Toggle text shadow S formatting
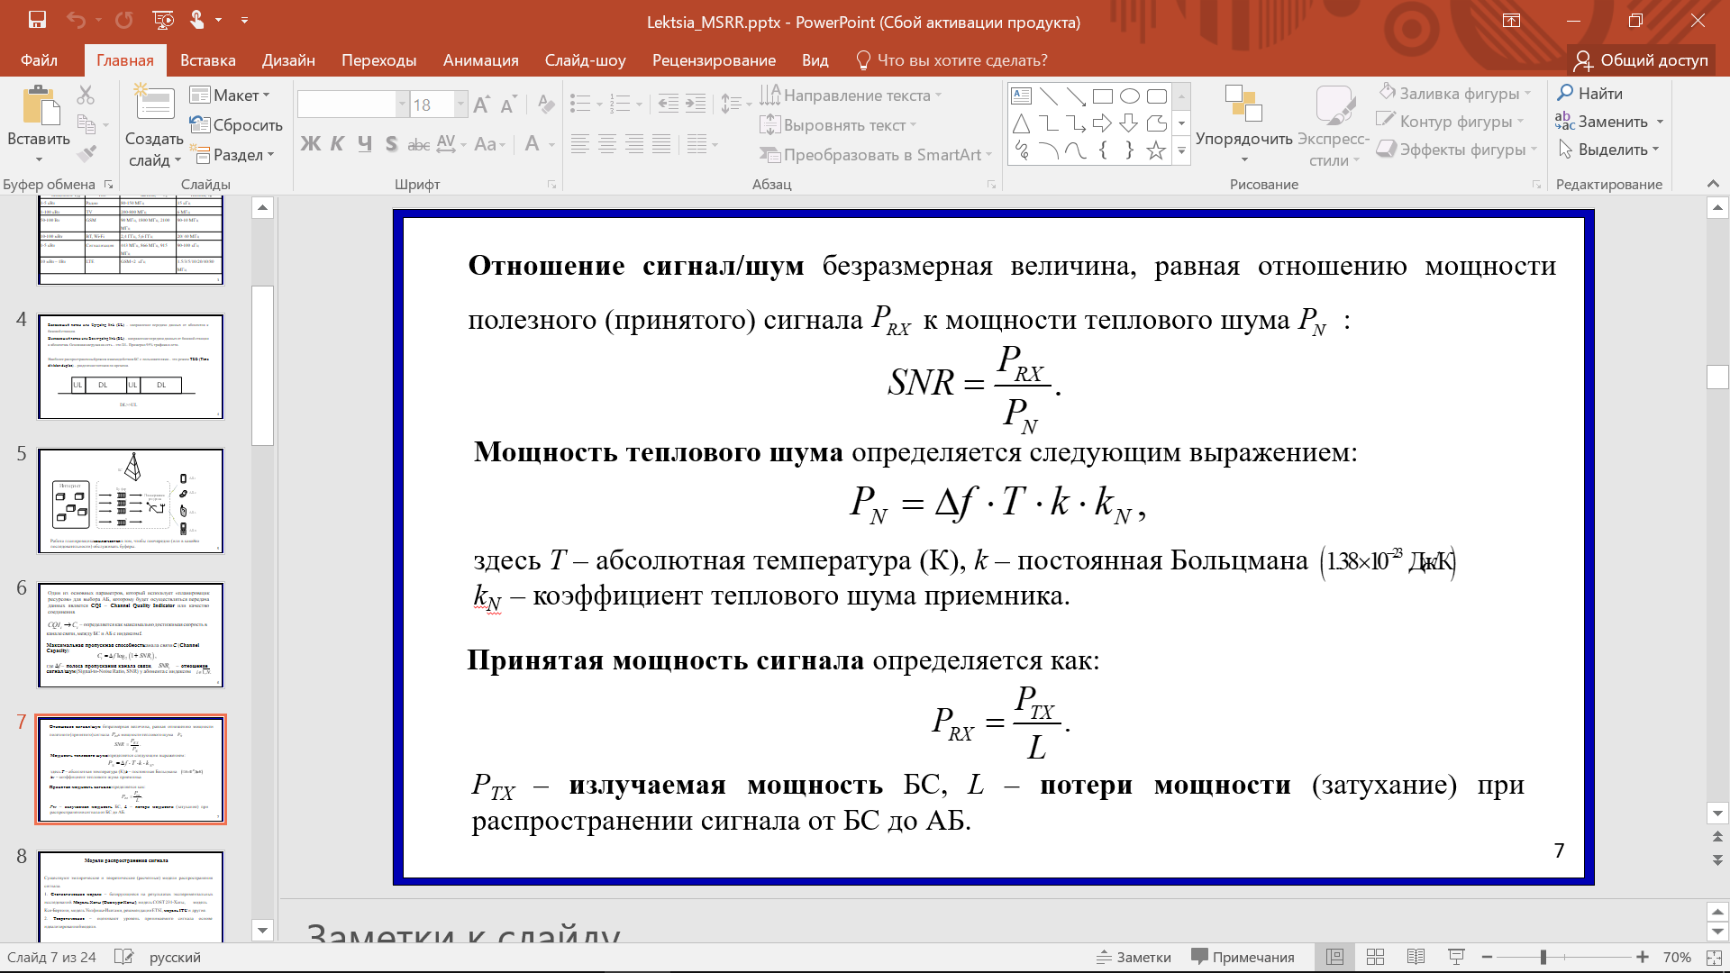 point(391,143)
